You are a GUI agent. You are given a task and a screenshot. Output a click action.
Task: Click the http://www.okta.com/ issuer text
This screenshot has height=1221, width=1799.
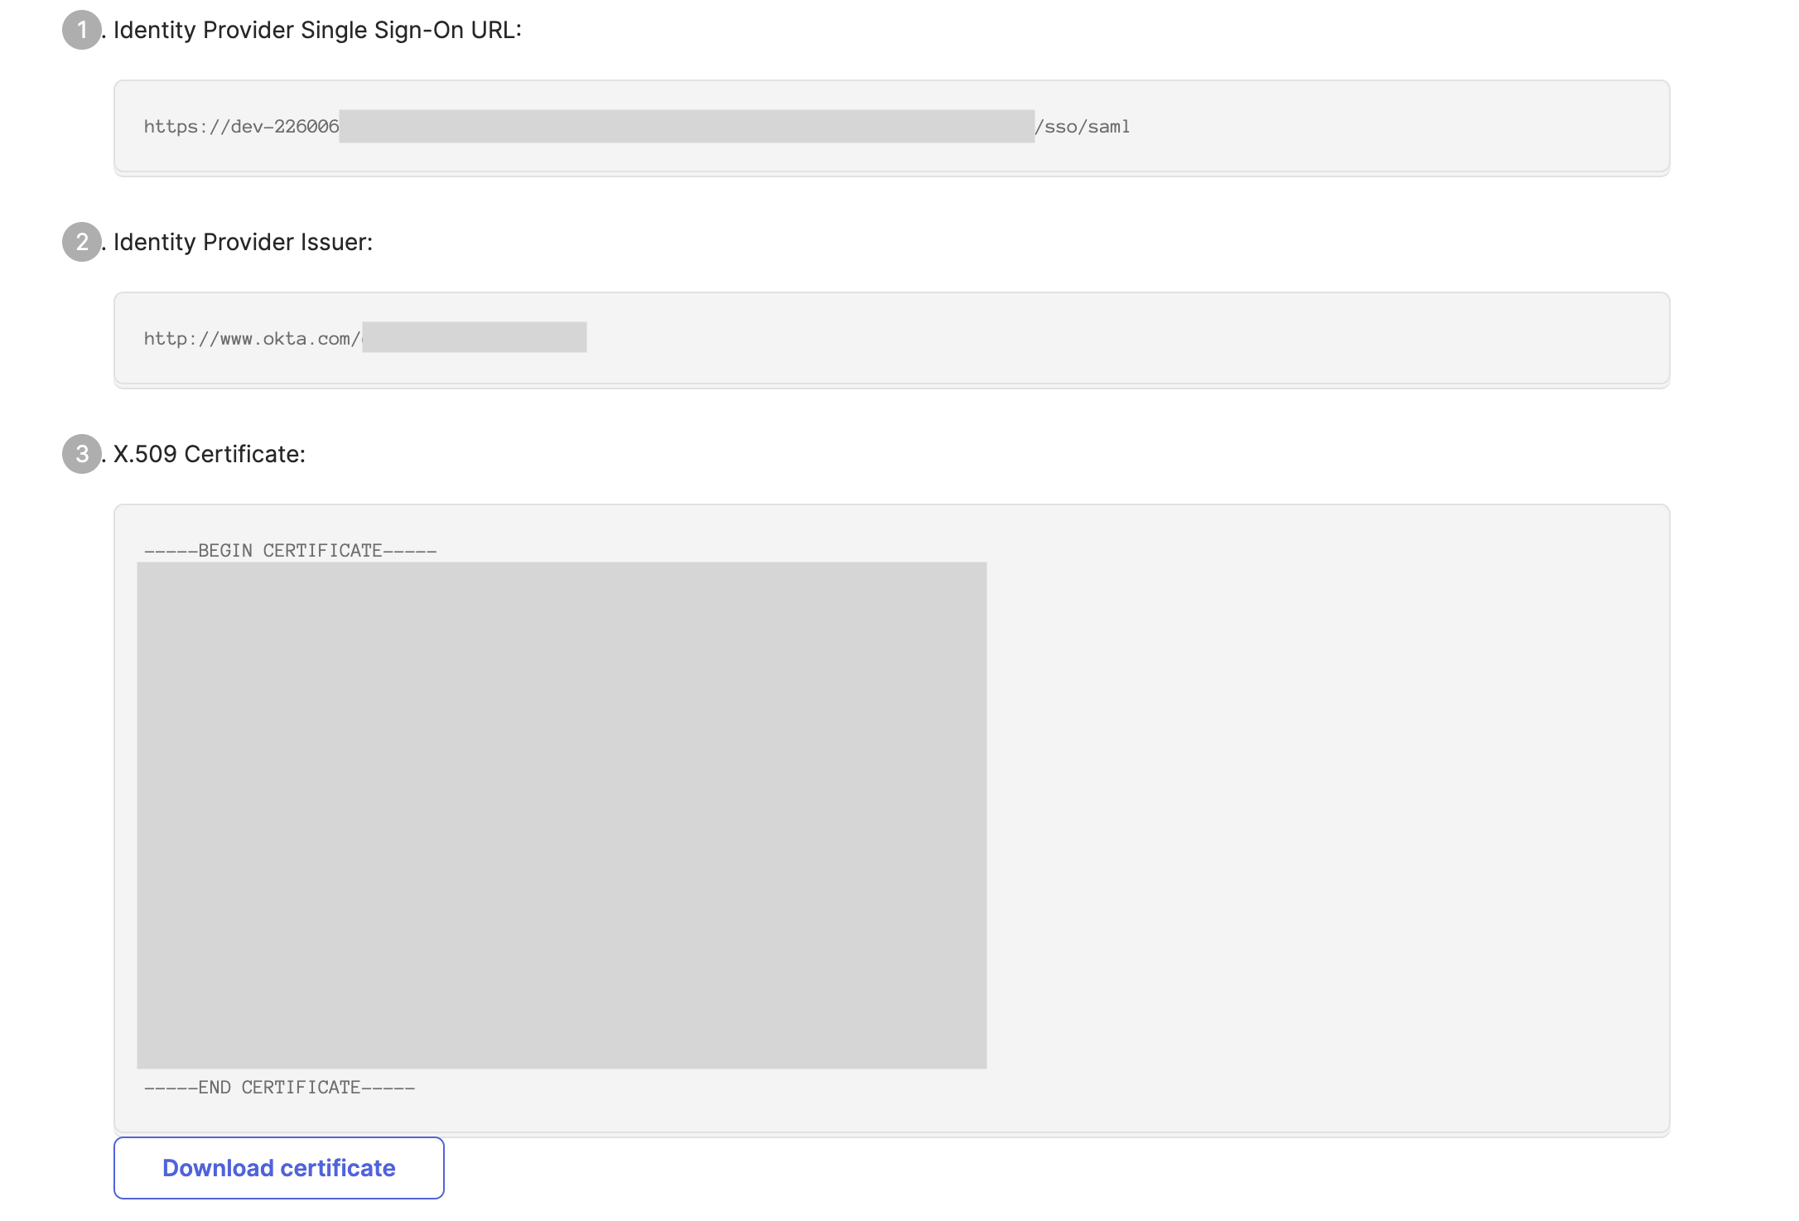[x=251, y=339]
